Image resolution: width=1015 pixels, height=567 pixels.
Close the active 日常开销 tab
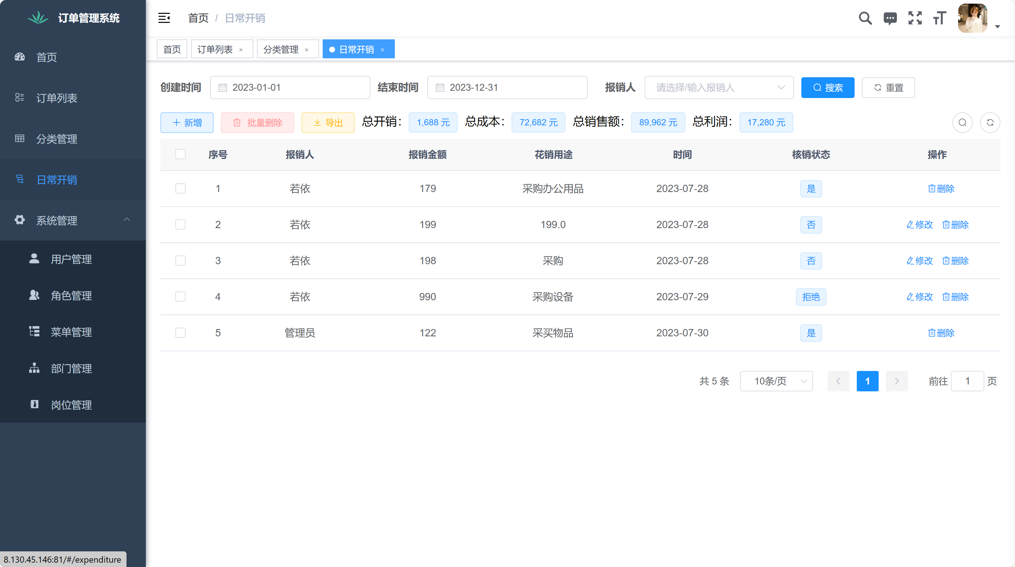382,50
